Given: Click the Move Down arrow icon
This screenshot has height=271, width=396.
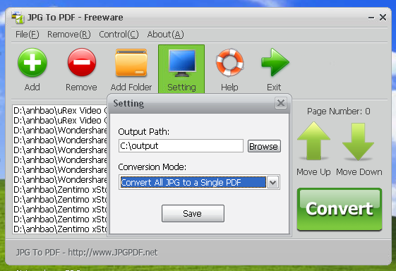Looking at the screenshot, I should (358, 141).
